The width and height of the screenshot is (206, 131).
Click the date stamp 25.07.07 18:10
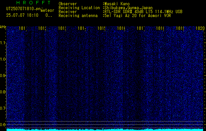(22, 15)
